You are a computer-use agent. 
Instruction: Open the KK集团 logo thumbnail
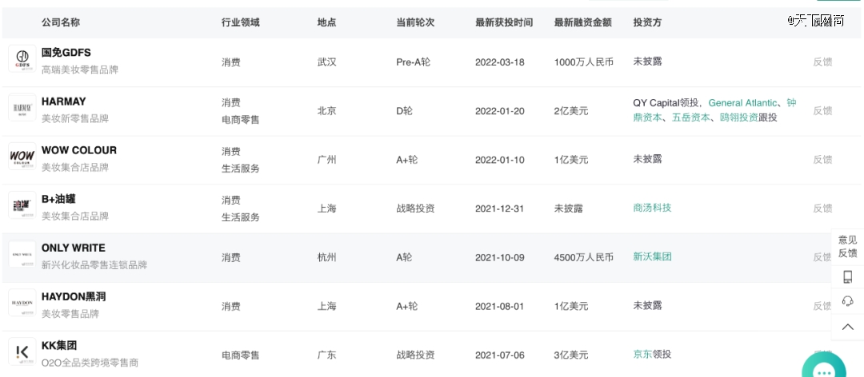pyautogui.click(x=22, y=351)
